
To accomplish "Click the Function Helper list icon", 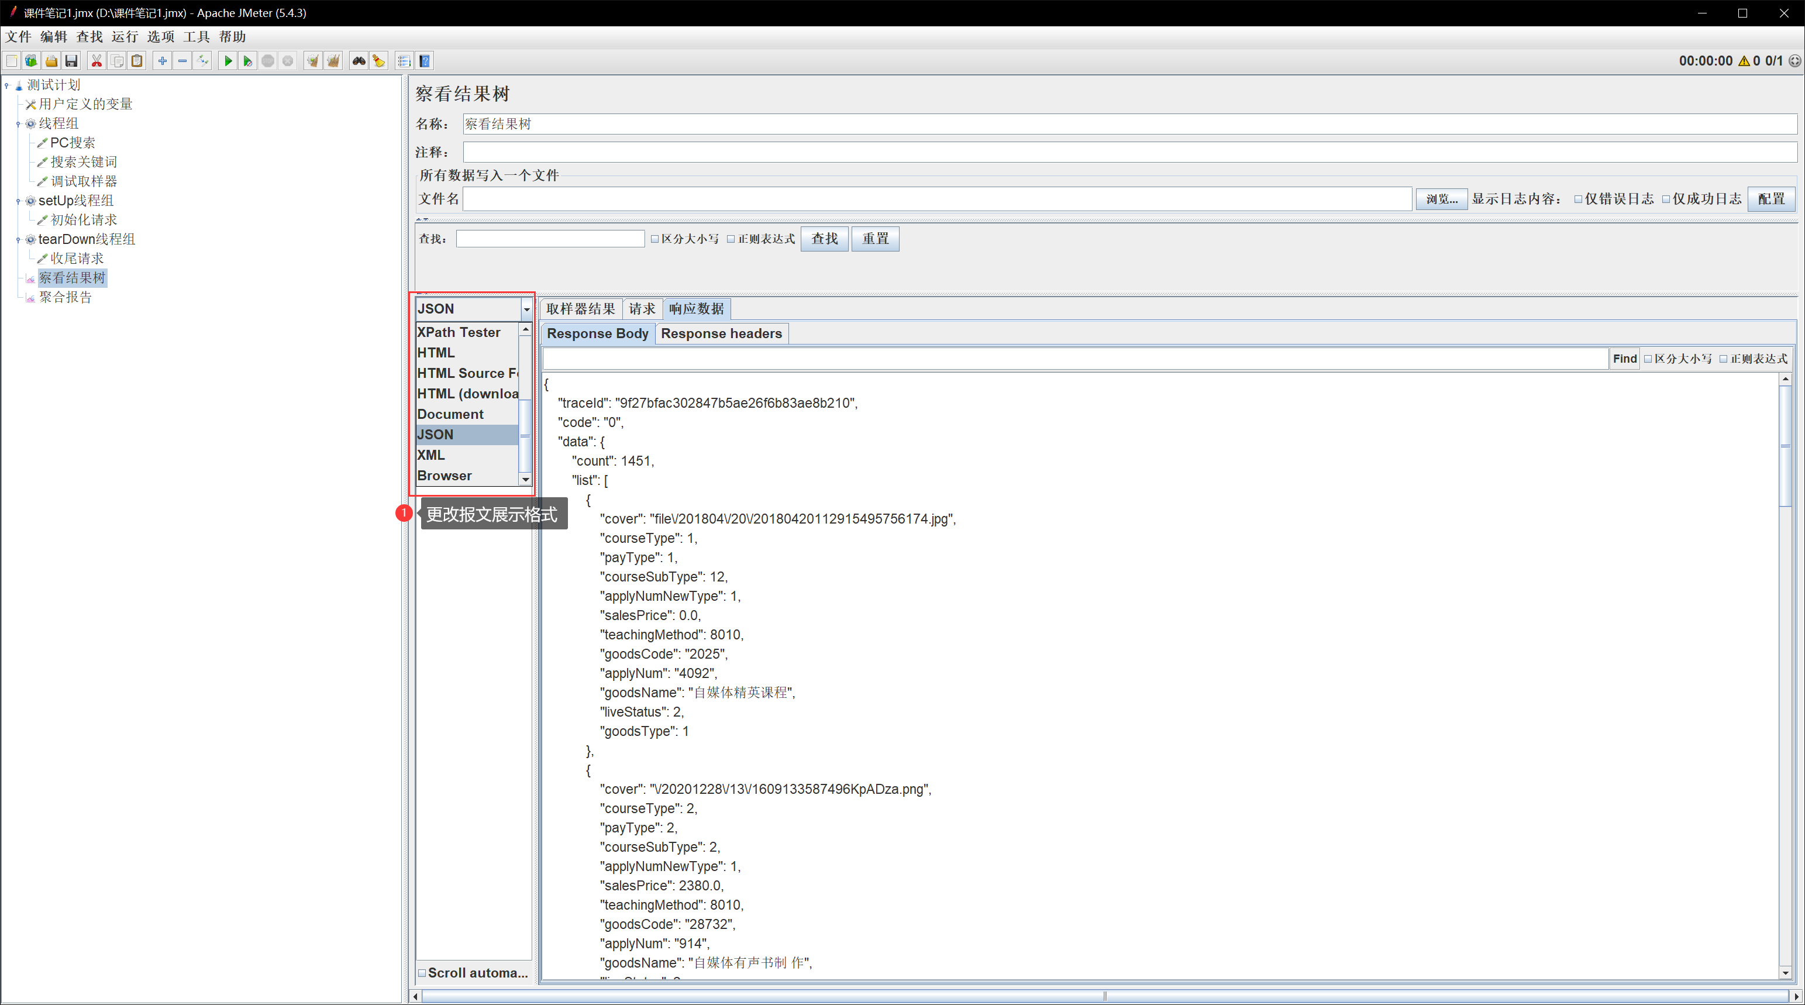I will click(x=404, y=61).
